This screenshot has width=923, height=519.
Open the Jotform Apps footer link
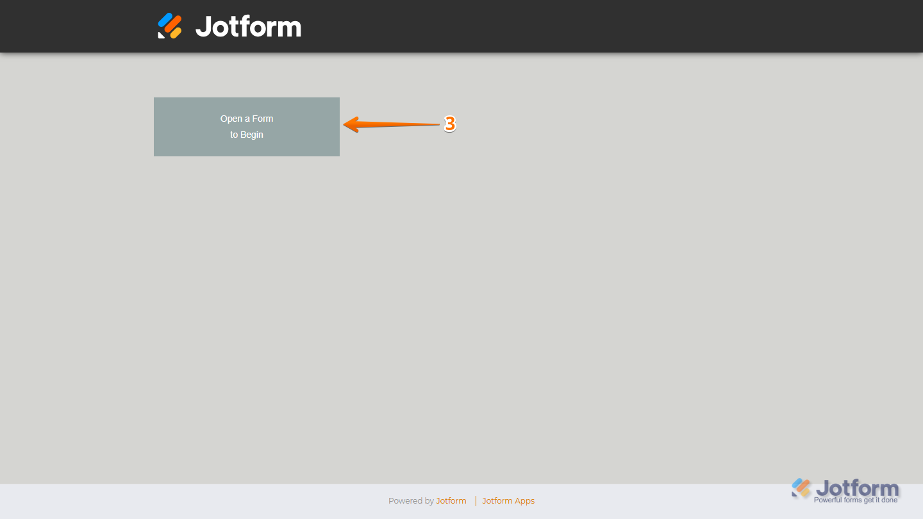pyautogui.click(x=508, y=501)
